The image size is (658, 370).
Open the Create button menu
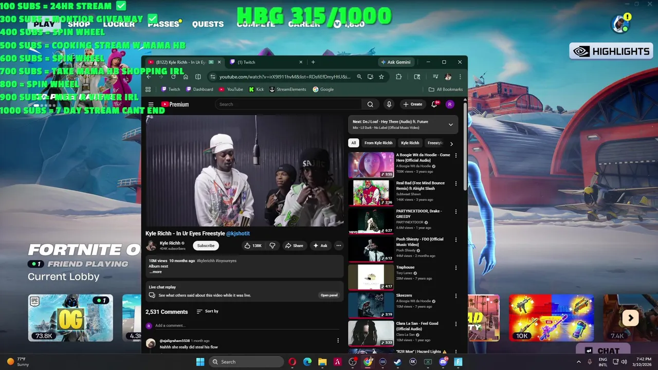(412, 104)
